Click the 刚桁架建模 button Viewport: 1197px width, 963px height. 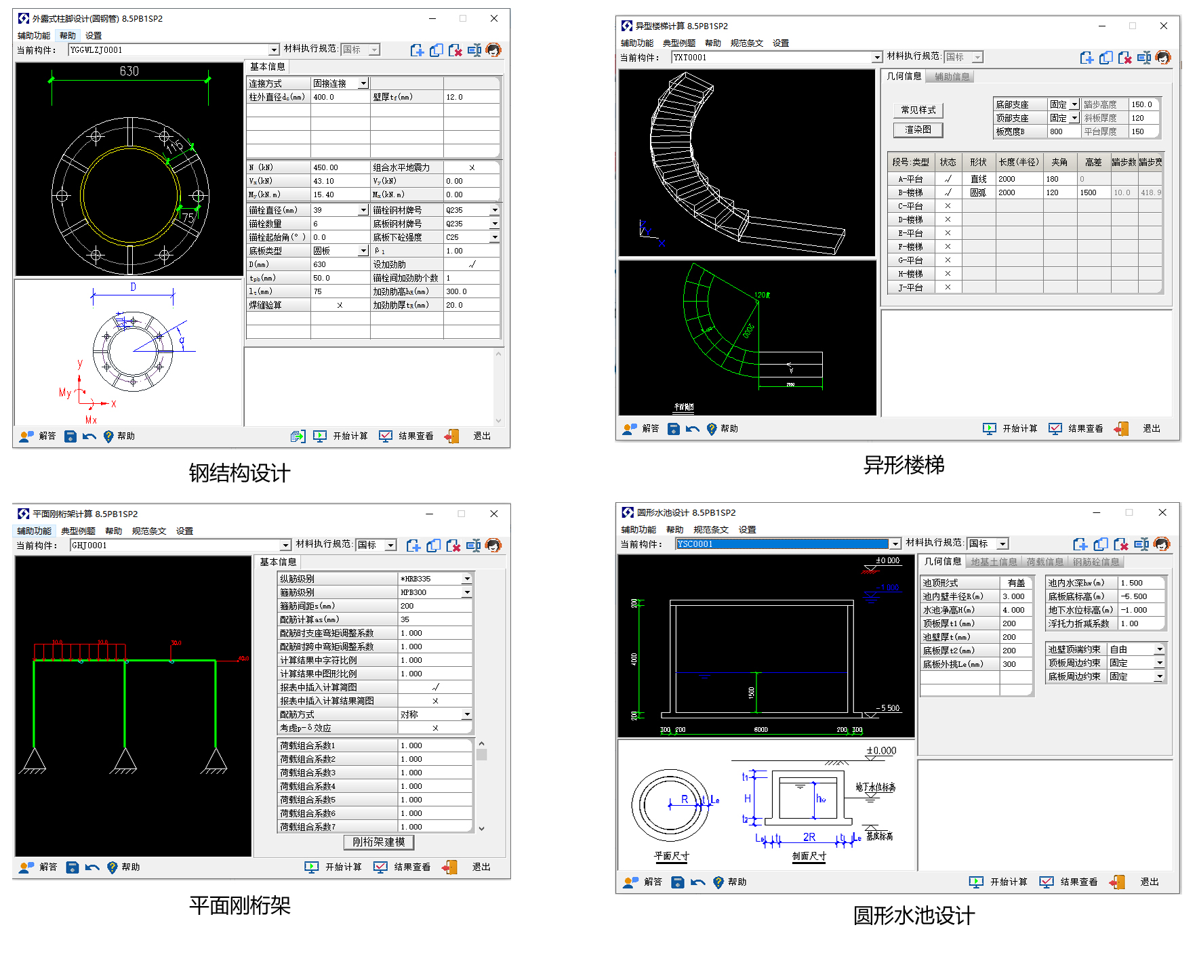click(x=378, y=842)
